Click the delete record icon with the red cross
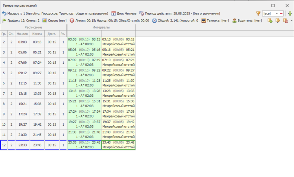This screenshot has width=294, height=177. [285, 21]
